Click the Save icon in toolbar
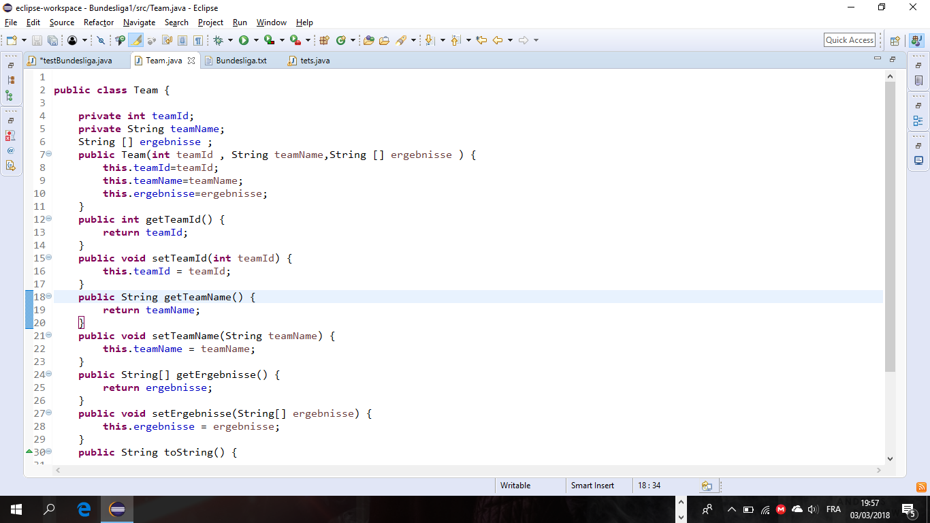Viewport: 930px width, 523px height. click(37, 40)
